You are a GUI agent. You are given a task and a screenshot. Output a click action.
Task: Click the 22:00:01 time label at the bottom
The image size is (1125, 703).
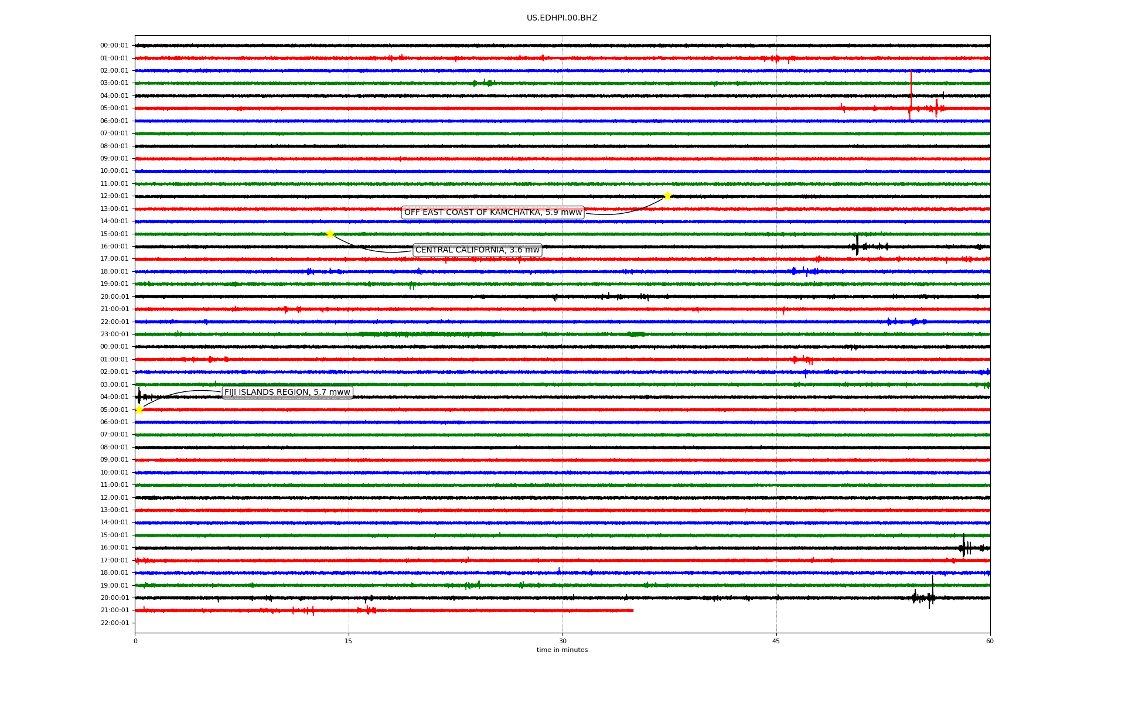114,623
